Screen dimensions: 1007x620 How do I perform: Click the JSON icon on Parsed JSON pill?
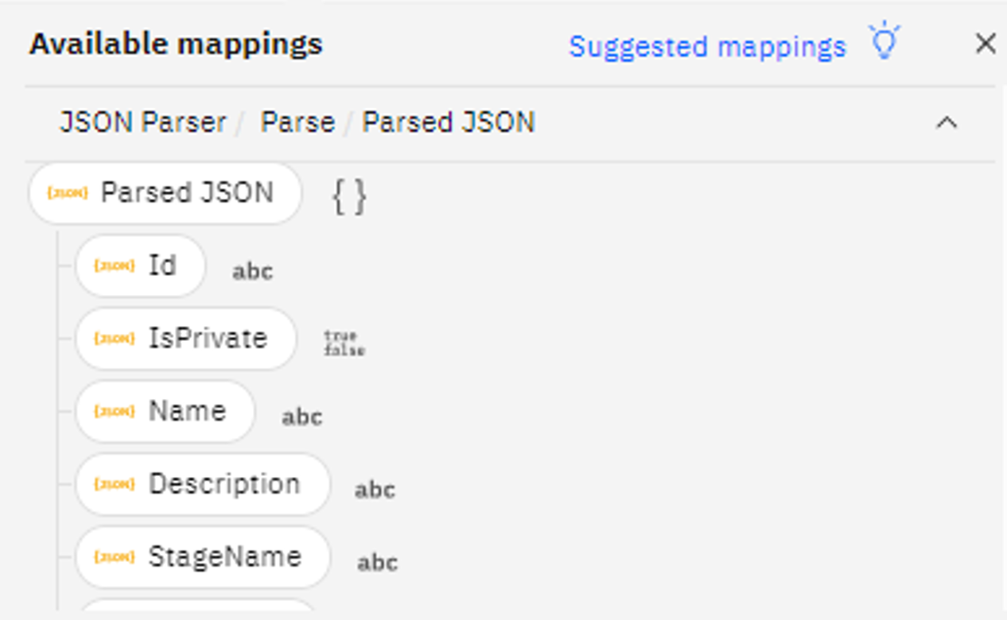(x=68, y=193)
